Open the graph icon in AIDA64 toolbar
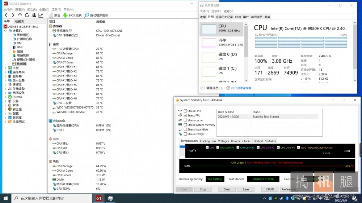 click(x=41, y=16)
